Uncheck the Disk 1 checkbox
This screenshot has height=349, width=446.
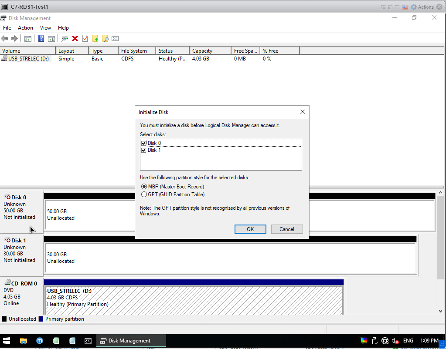(143, 150)
